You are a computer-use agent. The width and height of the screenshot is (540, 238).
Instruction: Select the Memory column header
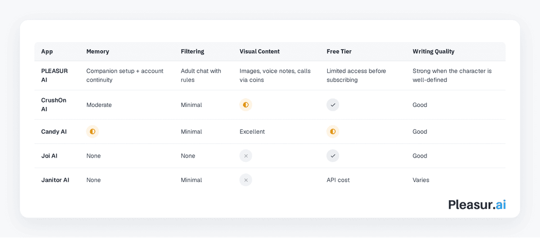click(98, 51)
